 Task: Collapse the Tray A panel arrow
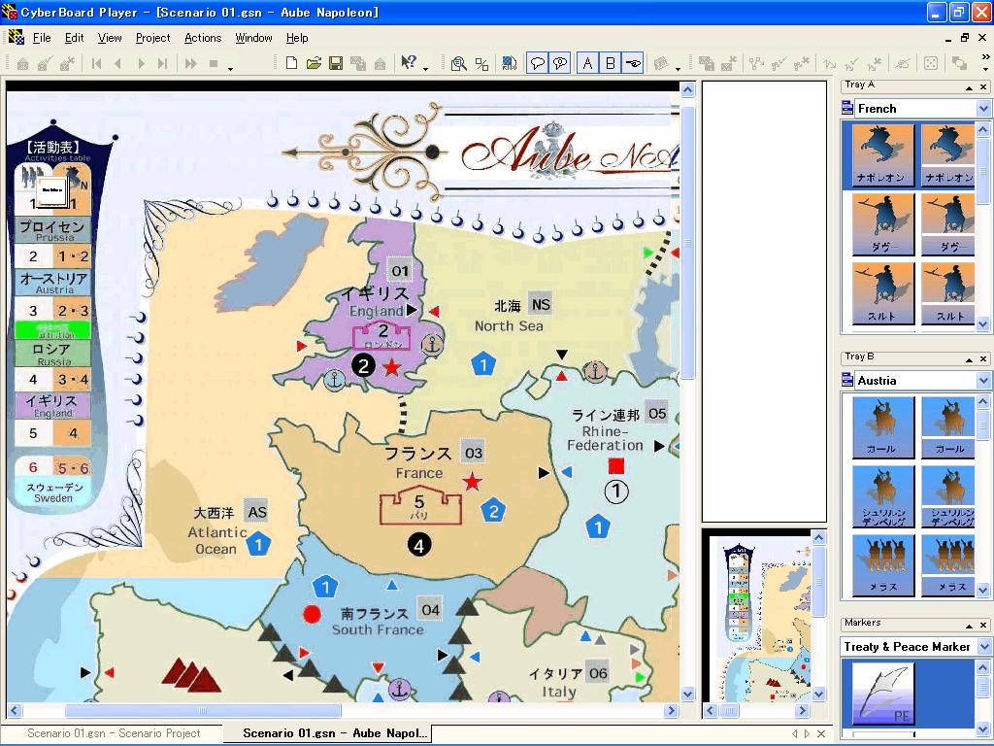pos(969,87)
